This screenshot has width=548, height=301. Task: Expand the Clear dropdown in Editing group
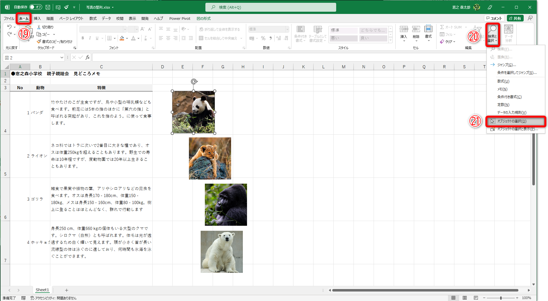454,42
